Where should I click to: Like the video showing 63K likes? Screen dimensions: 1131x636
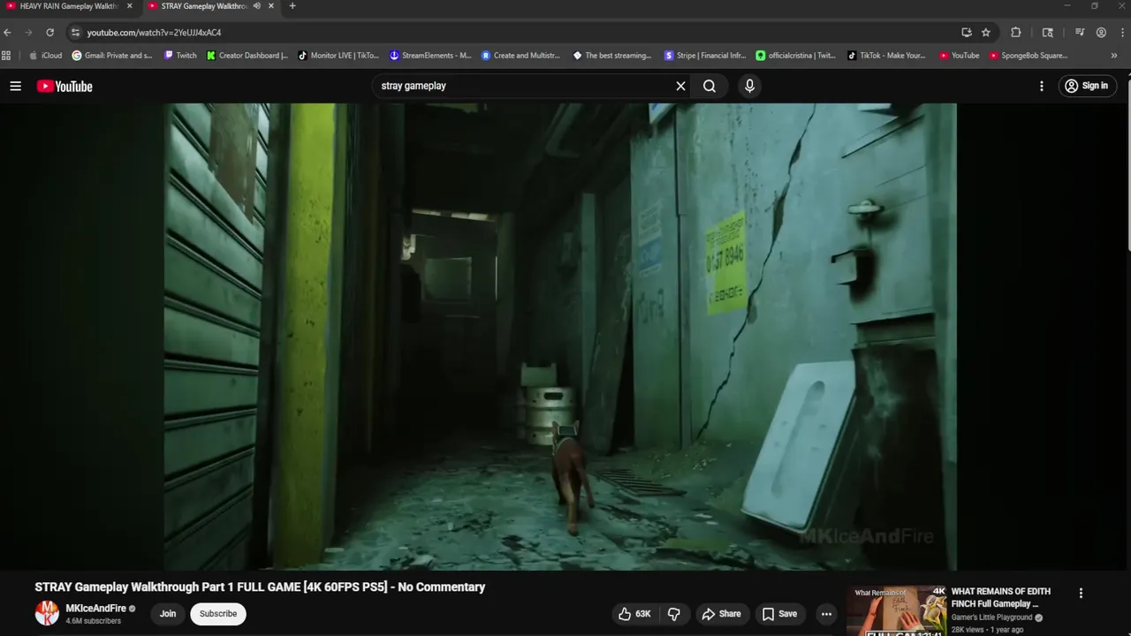(635, 614)
